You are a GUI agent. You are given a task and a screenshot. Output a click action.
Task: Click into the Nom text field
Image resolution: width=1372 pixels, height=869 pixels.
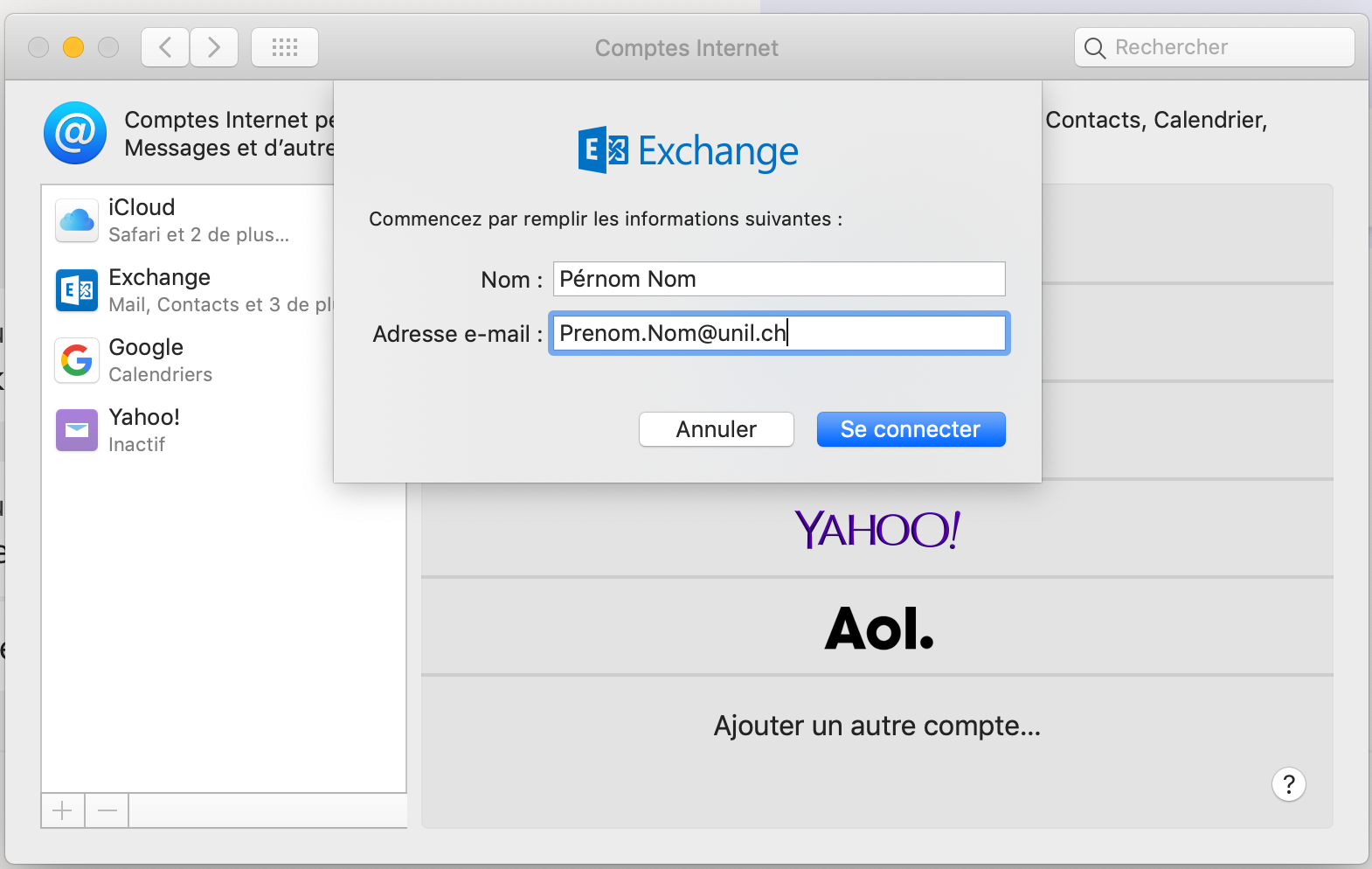point(779,279)
